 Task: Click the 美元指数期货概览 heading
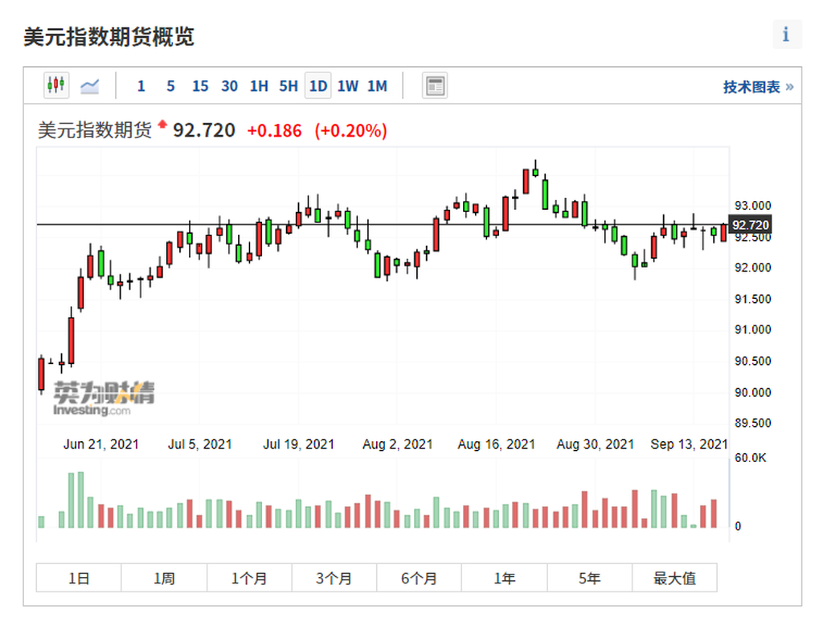pos(109,37)
